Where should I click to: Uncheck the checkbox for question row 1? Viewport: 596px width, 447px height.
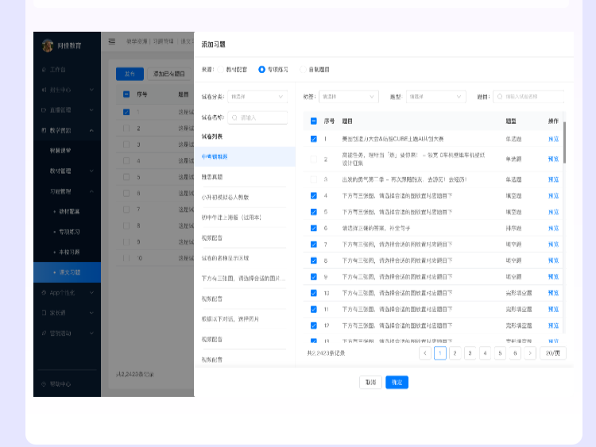313,139
